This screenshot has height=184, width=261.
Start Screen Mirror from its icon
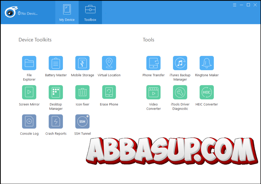click(29, 92)
